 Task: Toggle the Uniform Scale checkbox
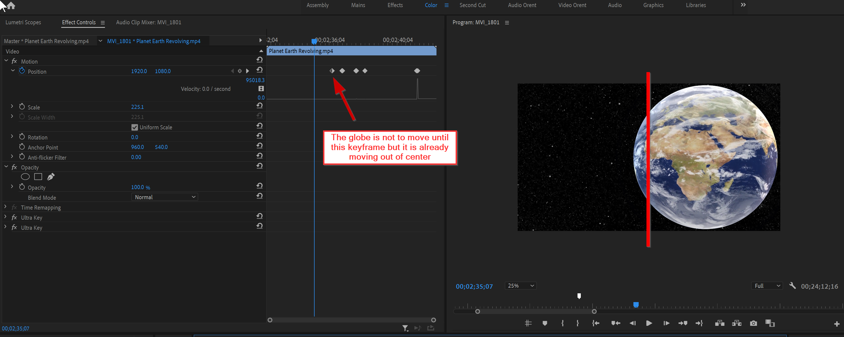(135, 127)
